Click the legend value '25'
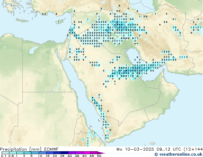 (x=62, y=156)
